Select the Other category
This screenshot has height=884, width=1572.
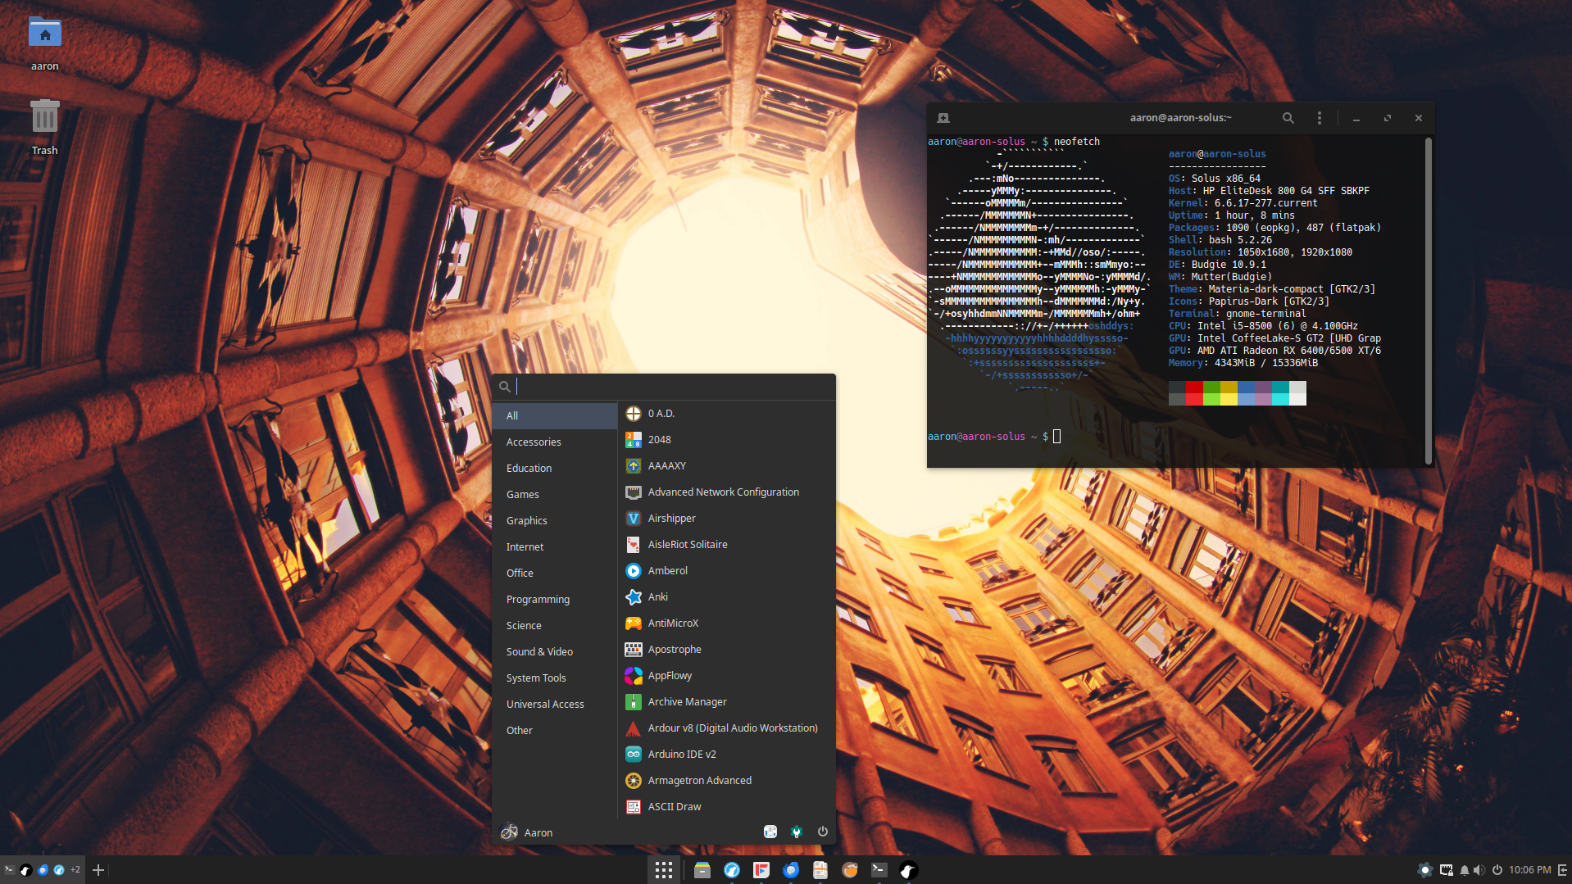(x=555, y=731)
